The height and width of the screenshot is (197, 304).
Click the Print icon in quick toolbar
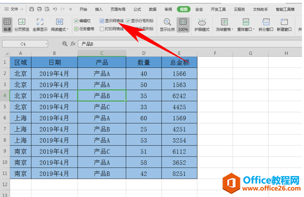point(39,9)
